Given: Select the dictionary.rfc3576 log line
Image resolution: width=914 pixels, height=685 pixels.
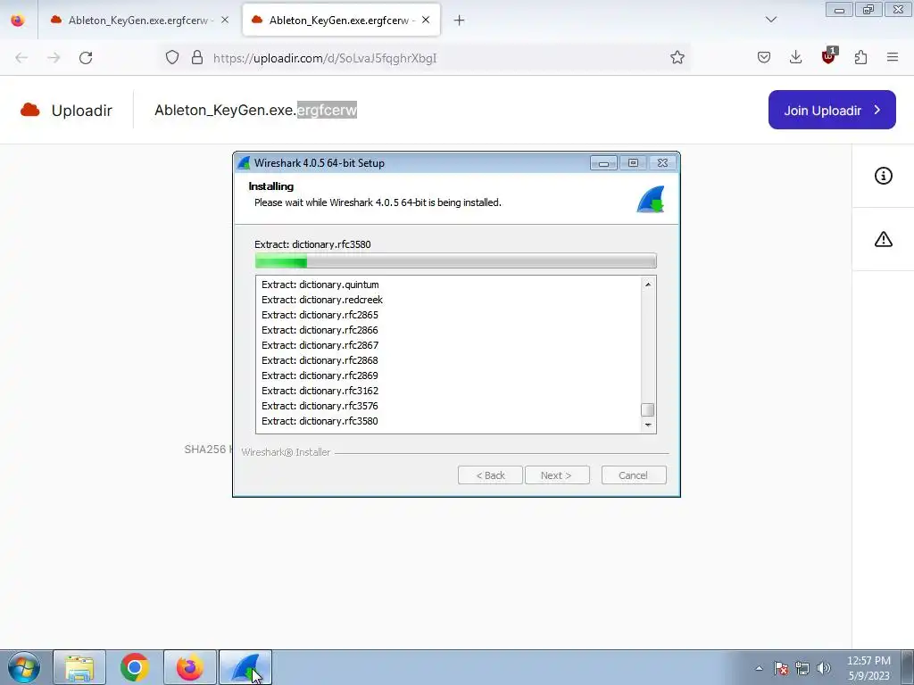Looking at the screenshot, I should pos(320,406).
